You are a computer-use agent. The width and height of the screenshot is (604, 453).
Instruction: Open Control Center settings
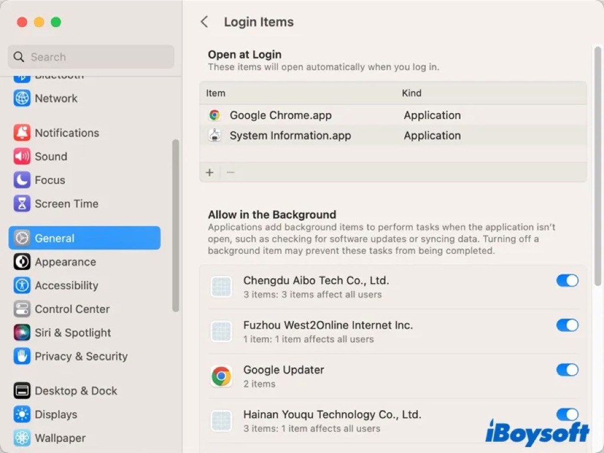(72, 309)
